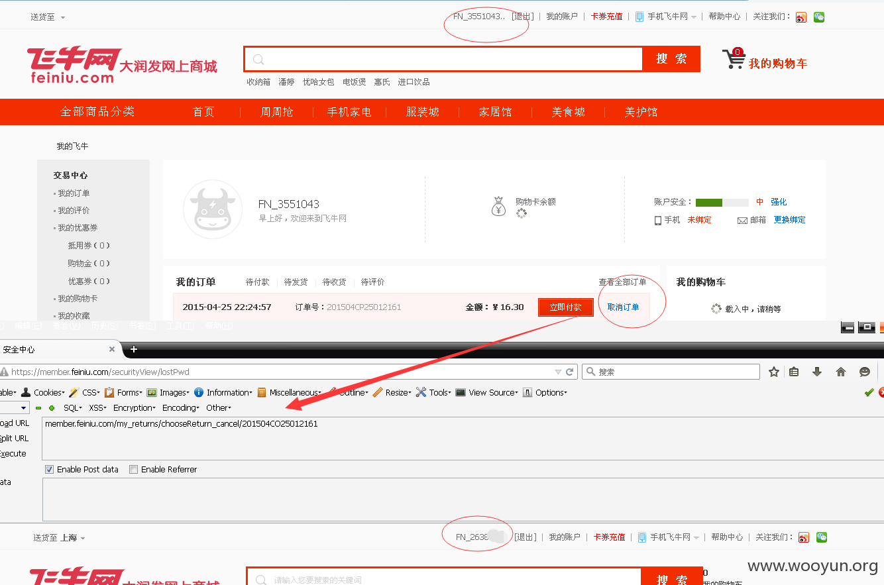Open the HackBar XSS menu
This screenshot has height=585, width=884.
[97, 408]
